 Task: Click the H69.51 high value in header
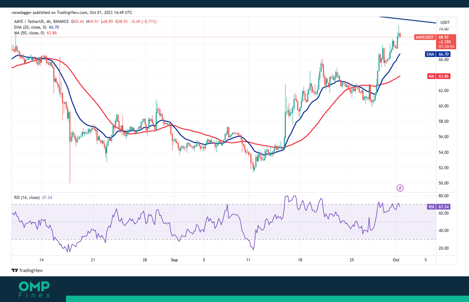93,21
